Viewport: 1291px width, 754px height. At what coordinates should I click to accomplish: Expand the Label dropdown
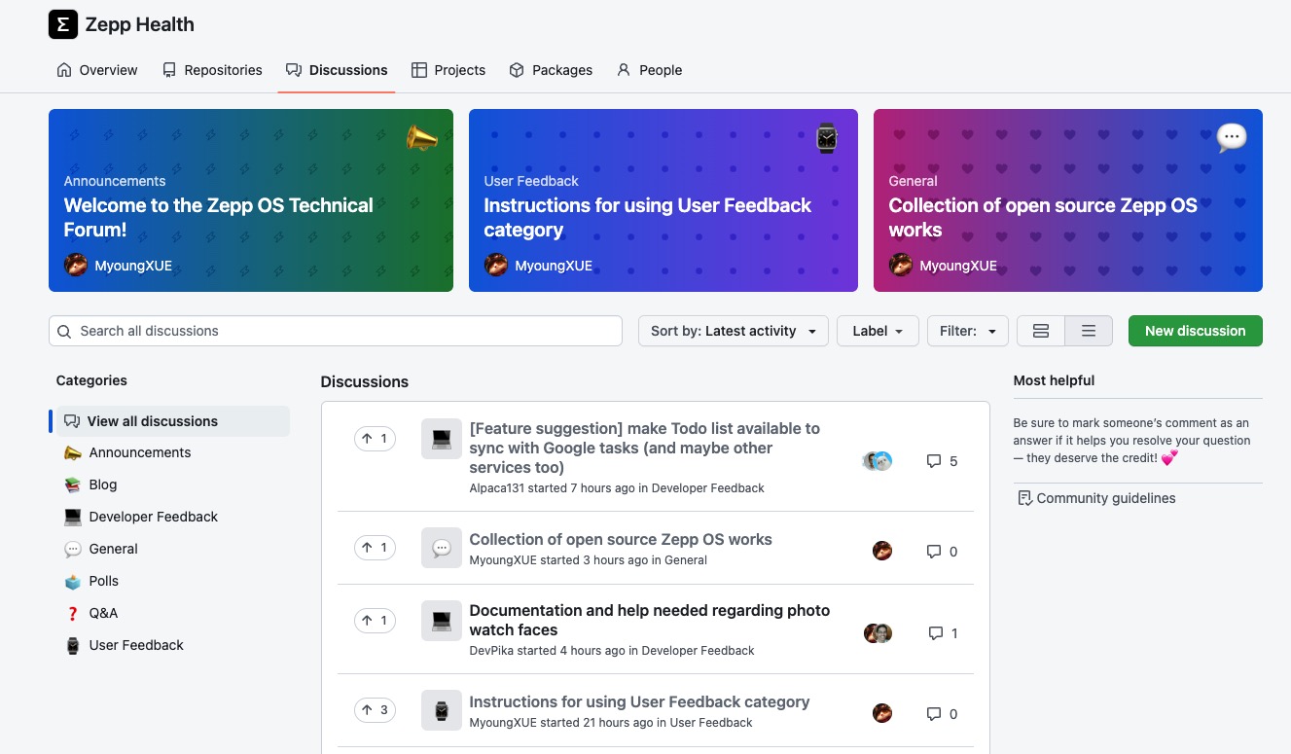point(877,331)
